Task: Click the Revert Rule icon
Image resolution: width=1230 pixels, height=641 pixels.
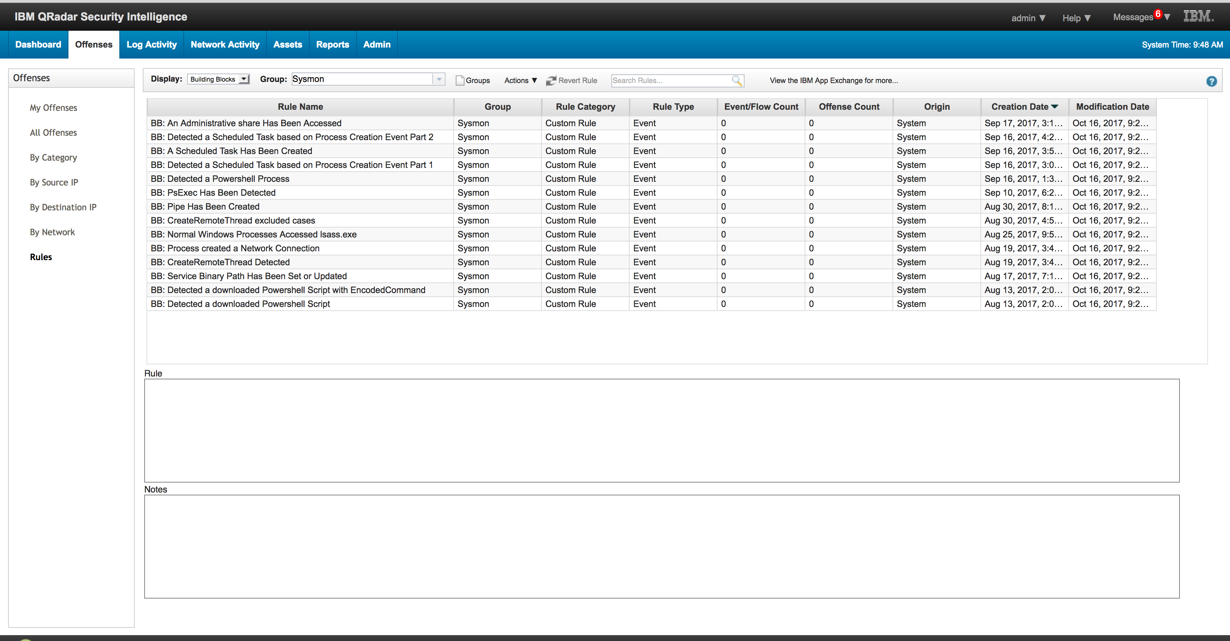Action: [551, 80]
